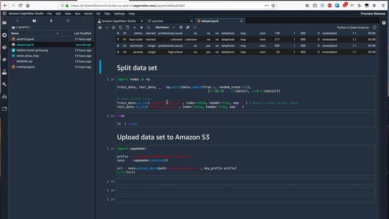Open the Kernel menu
Viewport: 389px width, 219px height.
tap(88, 13)
